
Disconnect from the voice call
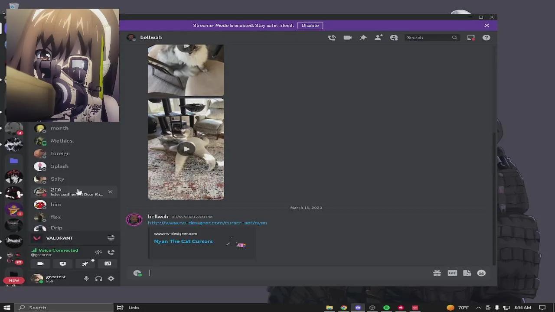pos(111,252)
